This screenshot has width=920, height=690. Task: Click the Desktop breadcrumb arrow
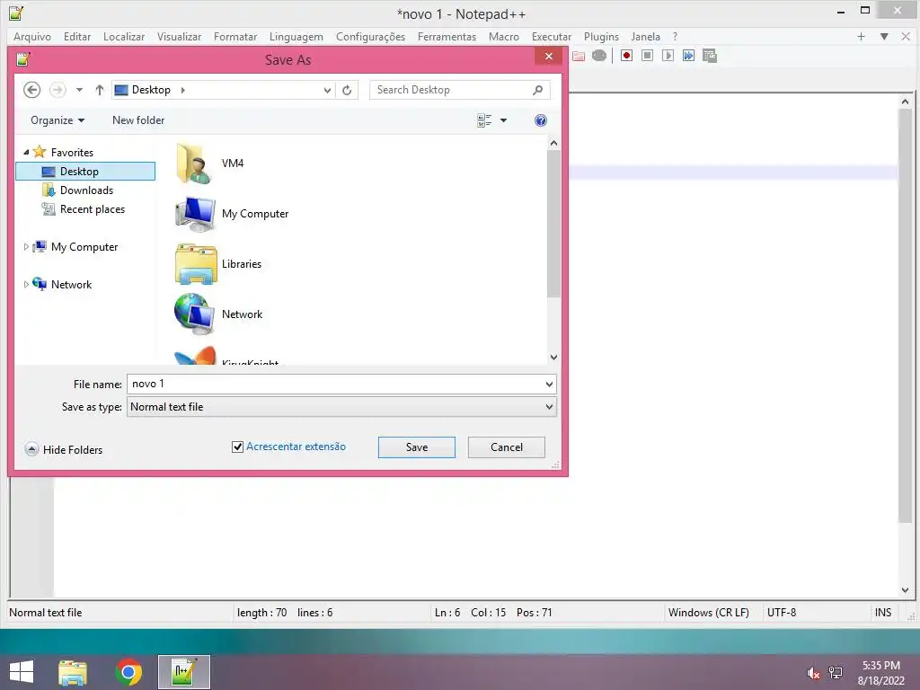(183, 91)
